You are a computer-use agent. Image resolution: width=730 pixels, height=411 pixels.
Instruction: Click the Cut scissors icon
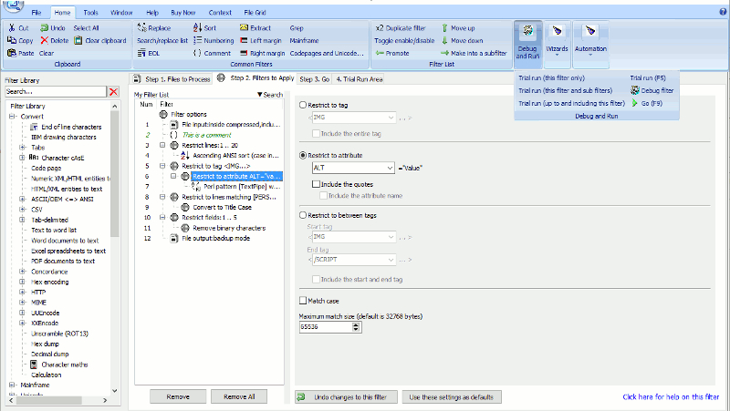(12, 28)
